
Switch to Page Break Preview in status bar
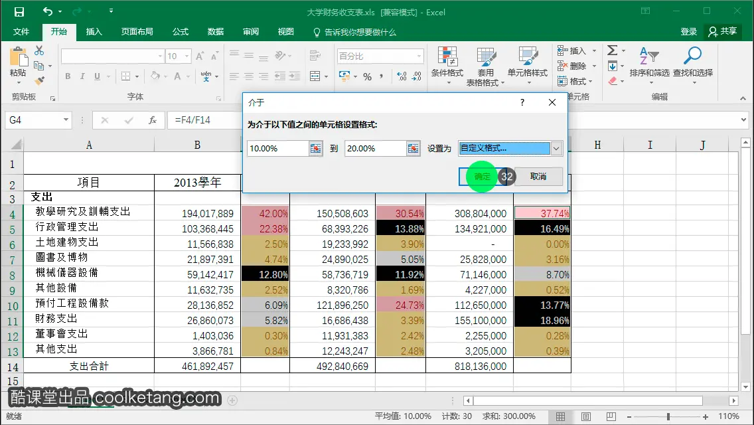(611, 417)
